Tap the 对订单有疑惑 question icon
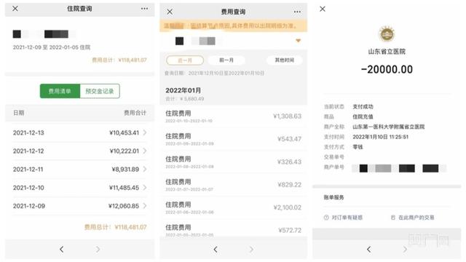The image size is (466, 262). (326, 218)
